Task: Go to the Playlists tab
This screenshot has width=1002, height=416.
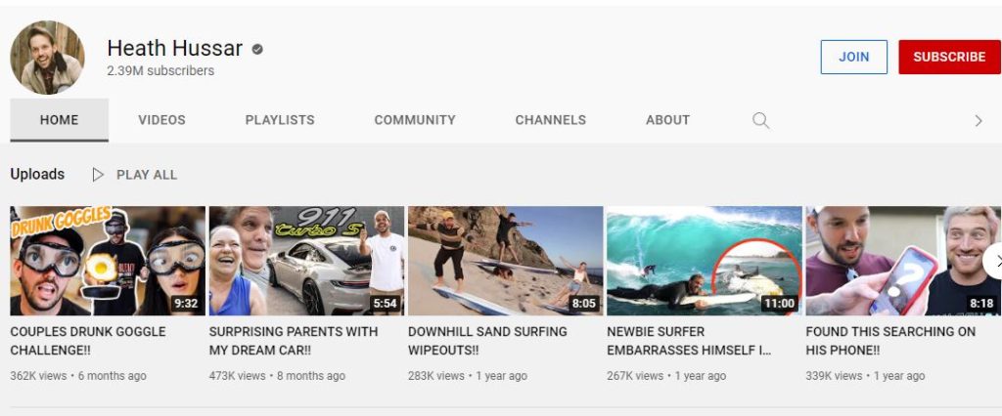Action: pos(280,120)
